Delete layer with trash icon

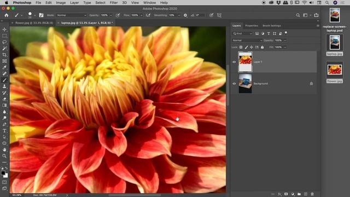tap(312, 194)
